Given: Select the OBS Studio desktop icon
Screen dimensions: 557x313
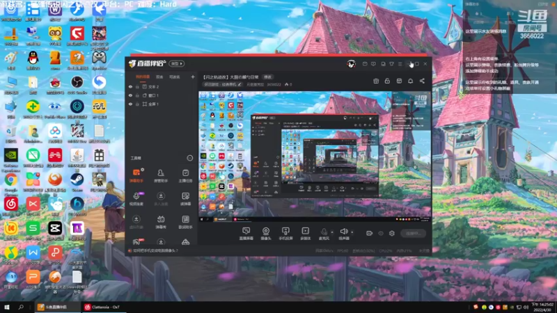Looking at the screenshot, I should tap(77, 85).
